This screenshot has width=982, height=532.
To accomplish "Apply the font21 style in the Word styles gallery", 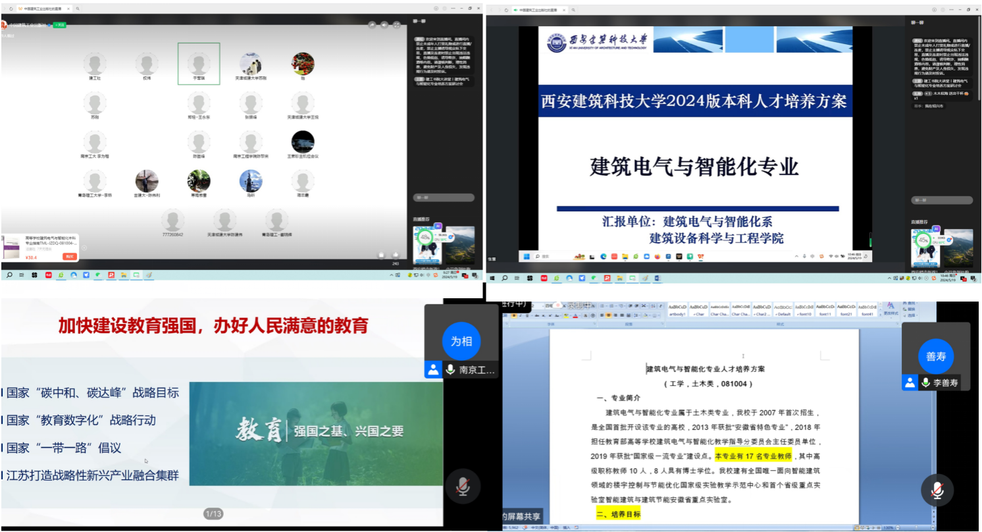I will [846, 309].
